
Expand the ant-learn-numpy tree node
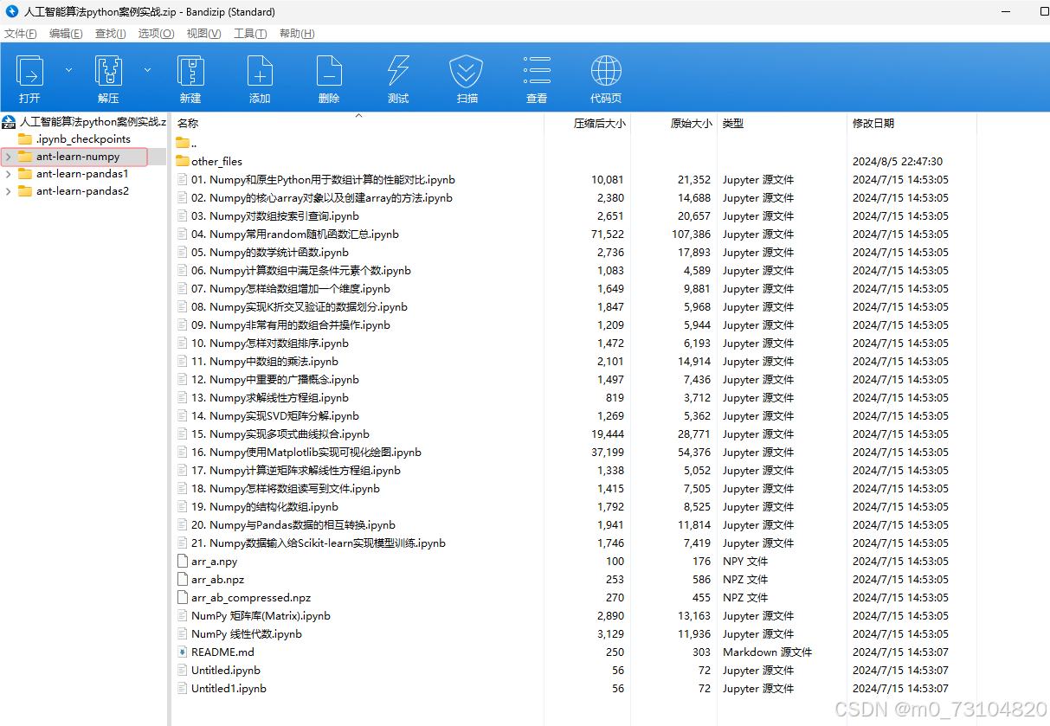[x=9, y=157]
